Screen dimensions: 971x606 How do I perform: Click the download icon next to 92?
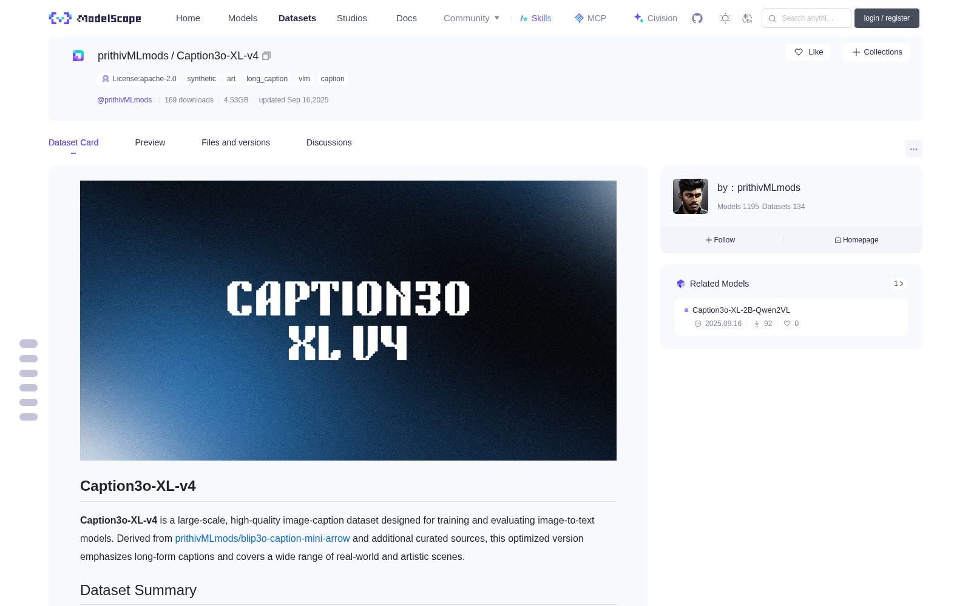(757, 324)
